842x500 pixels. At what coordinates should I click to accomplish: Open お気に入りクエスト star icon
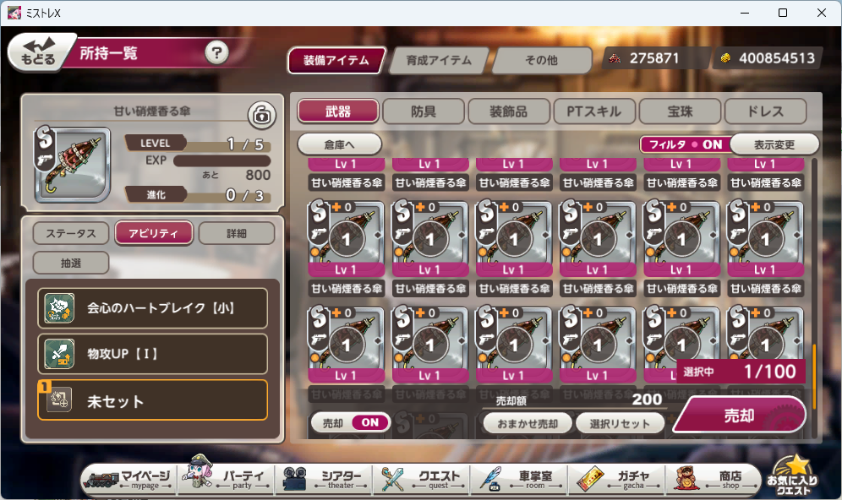pyautogui.click(x=792, y=476)
